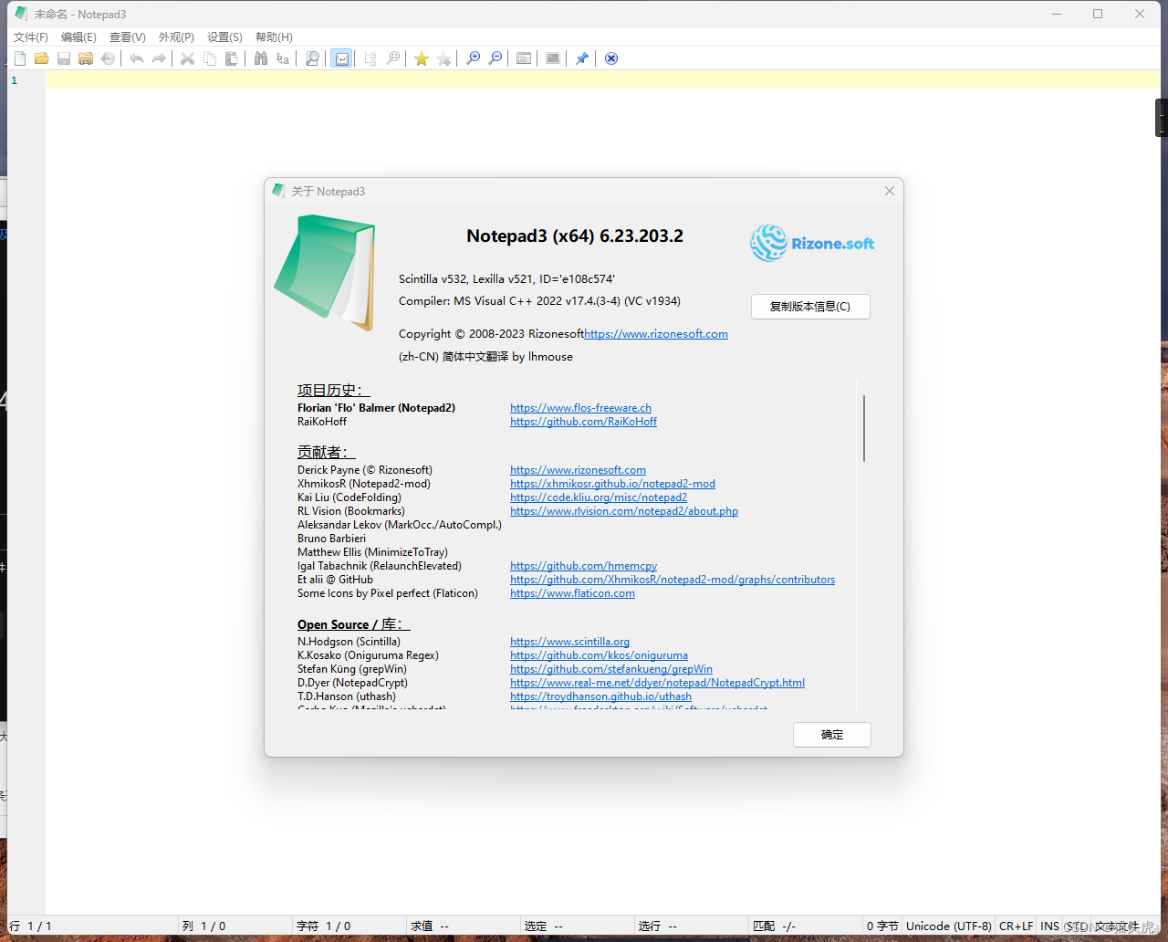Open Derick Payne's https://www.rizonesoft.com link

click(578, 470)
